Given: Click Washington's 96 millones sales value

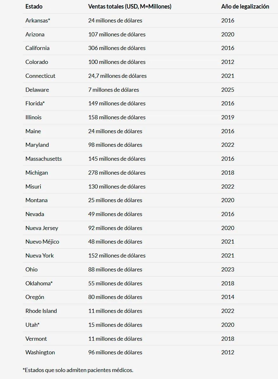Looking at the screenshot, I should pyautogui.click(x=115, y=352).
